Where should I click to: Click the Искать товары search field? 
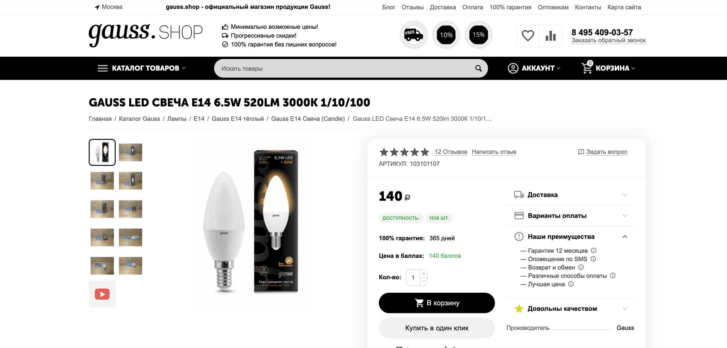pyautogui.click(x=342, y=69)
